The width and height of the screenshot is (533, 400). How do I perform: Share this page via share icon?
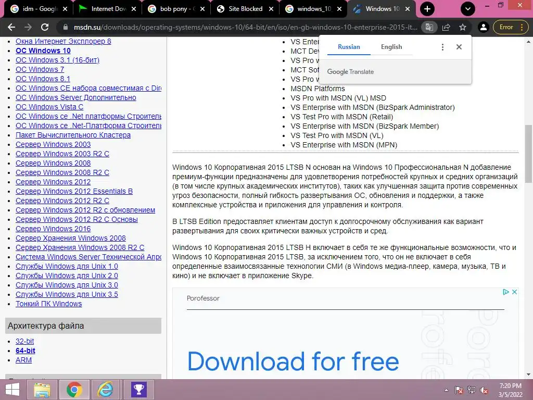(446, 27)
